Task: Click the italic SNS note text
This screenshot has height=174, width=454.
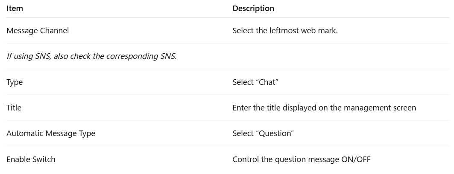Action: 91,56
